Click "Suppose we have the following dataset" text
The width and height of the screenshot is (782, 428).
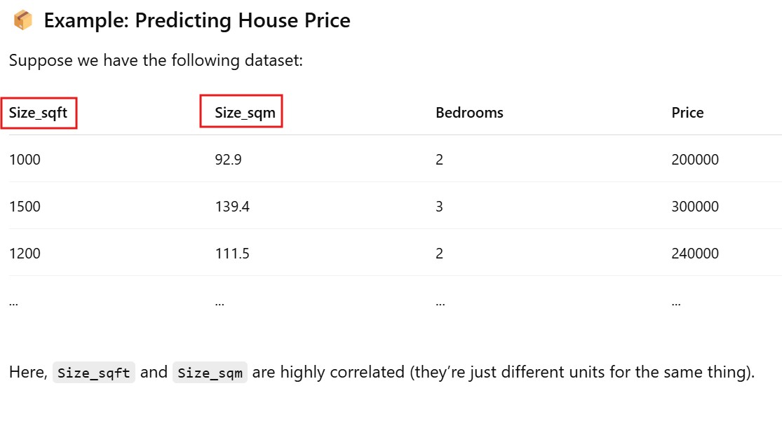tap(156, 60)
